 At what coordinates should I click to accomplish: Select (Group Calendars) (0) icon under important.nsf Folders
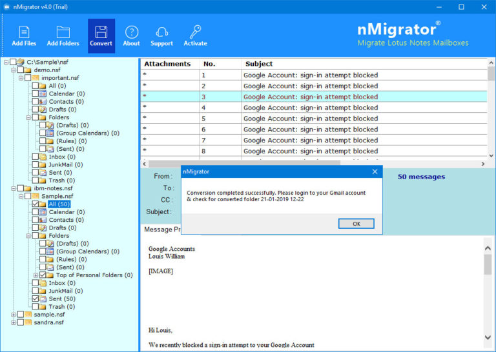[x=50, y=133]
